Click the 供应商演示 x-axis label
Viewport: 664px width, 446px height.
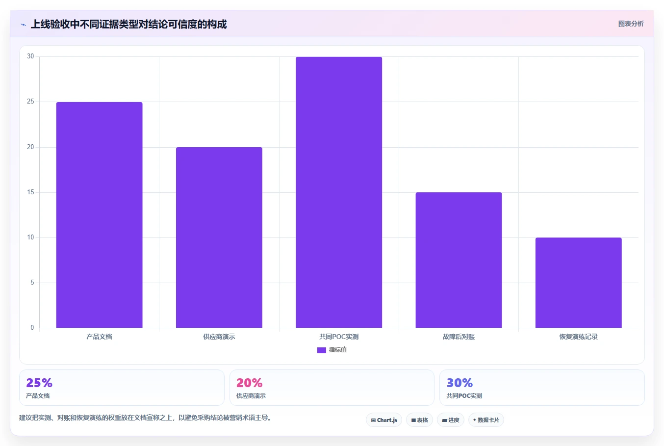pos(219,337)
